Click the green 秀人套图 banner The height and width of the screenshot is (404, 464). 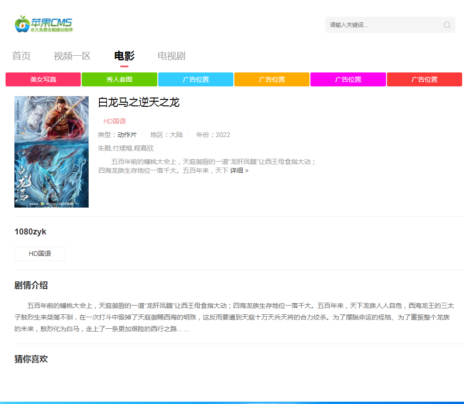119,79
